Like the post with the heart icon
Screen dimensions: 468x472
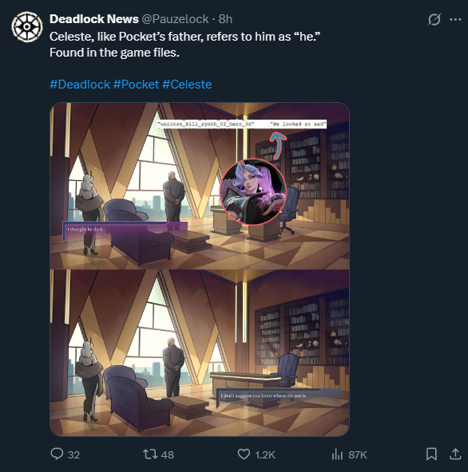point(244,454)
